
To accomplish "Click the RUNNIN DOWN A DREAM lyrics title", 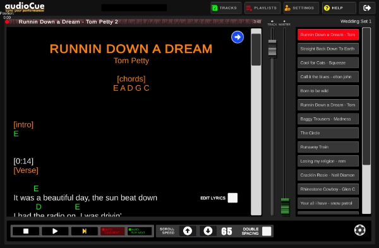I will (x=131, y=49).
